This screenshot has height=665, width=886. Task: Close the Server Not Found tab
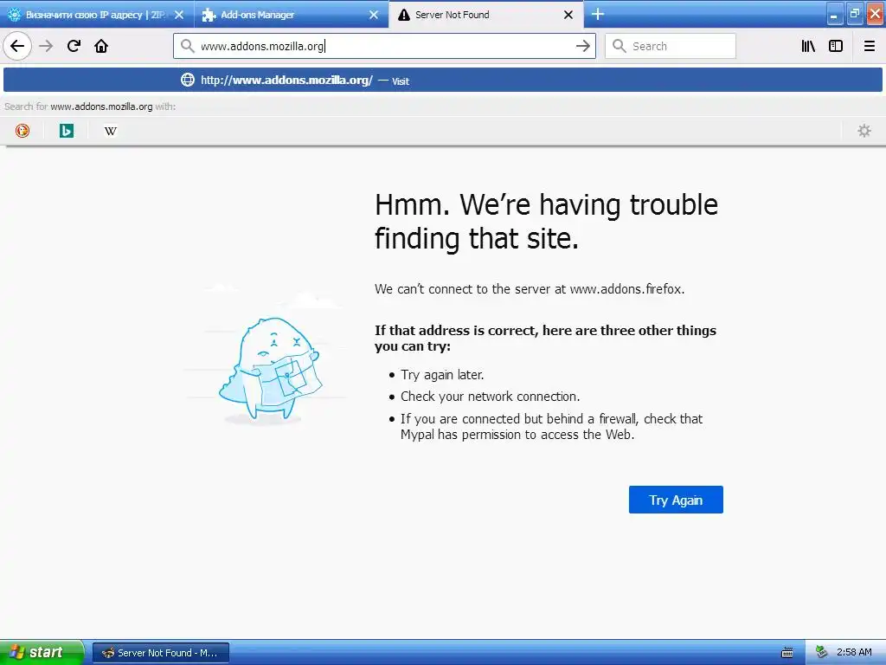[568, 15]
